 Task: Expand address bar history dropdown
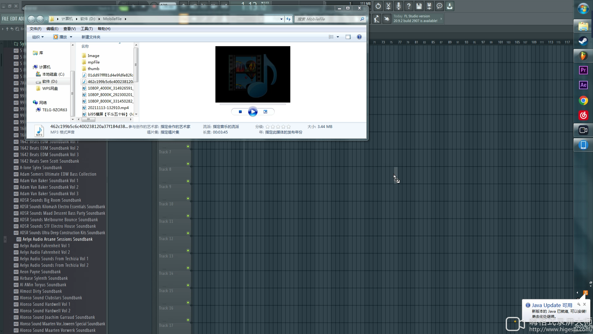[281, 19]
